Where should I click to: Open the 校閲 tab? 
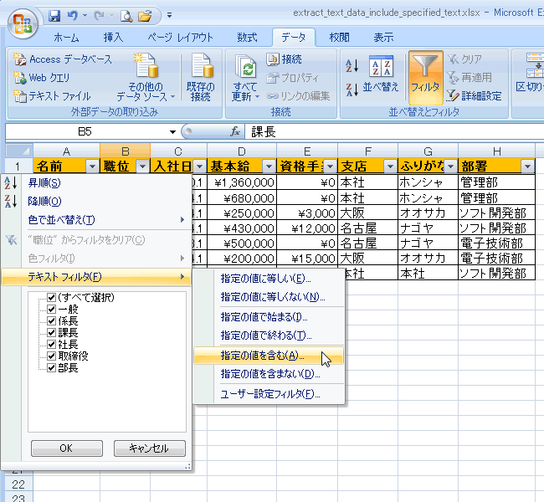tap(339, 37)
